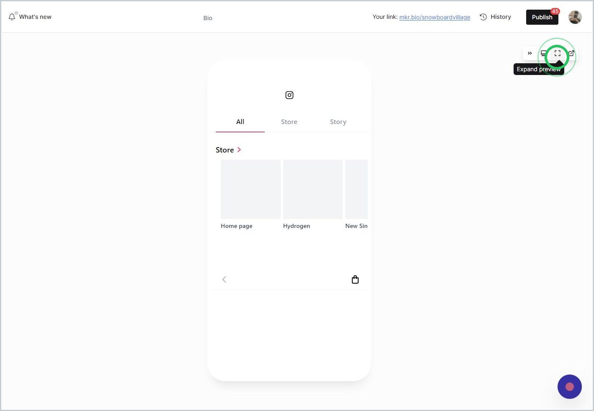Open the round chat widget button
594x411 pixels.
click(x=570, y=387)
